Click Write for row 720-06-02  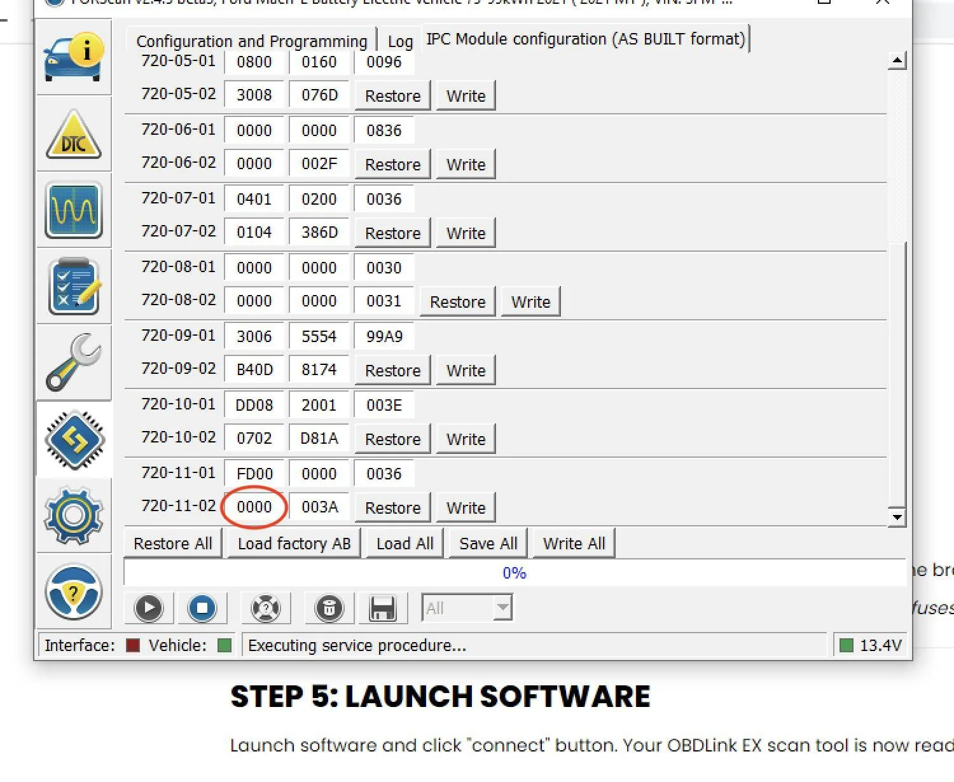[x=466, y=165]
